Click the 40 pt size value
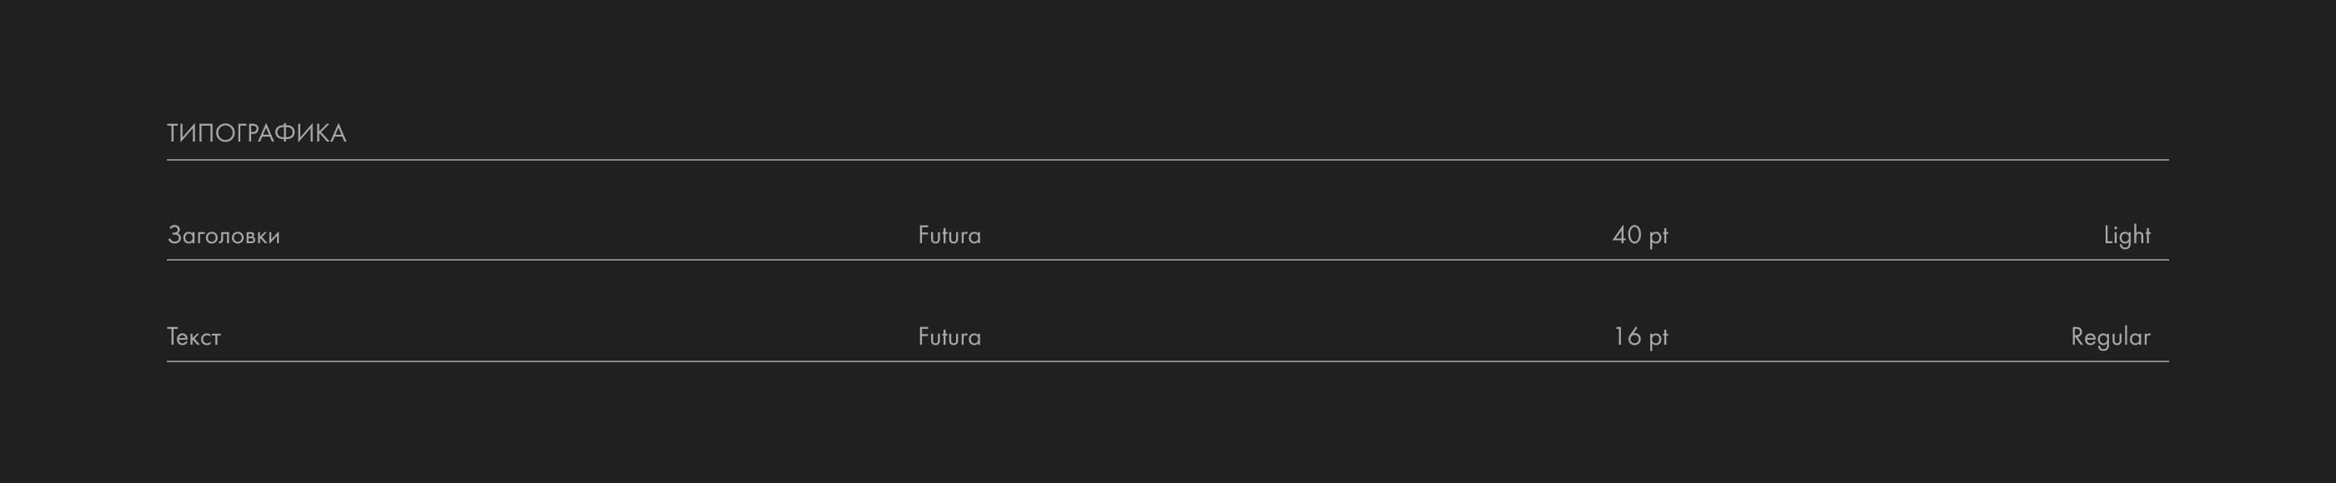The image size is (2336, 483). 1639,236
